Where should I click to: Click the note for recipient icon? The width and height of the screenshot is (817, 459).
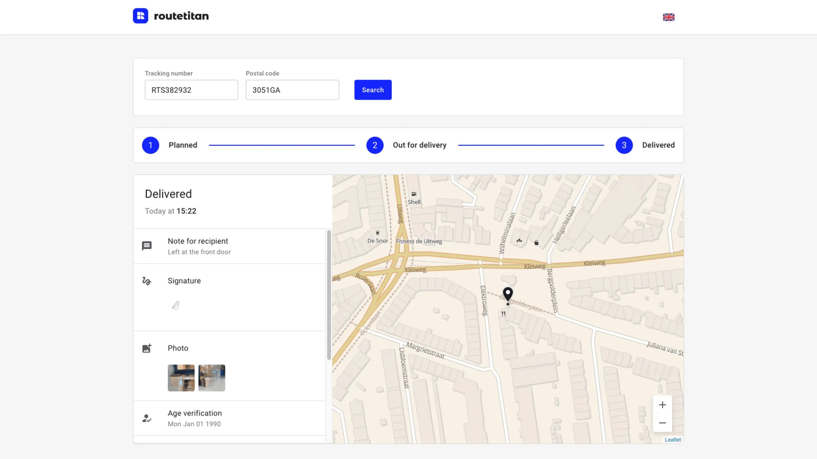[x=146, y=245]
